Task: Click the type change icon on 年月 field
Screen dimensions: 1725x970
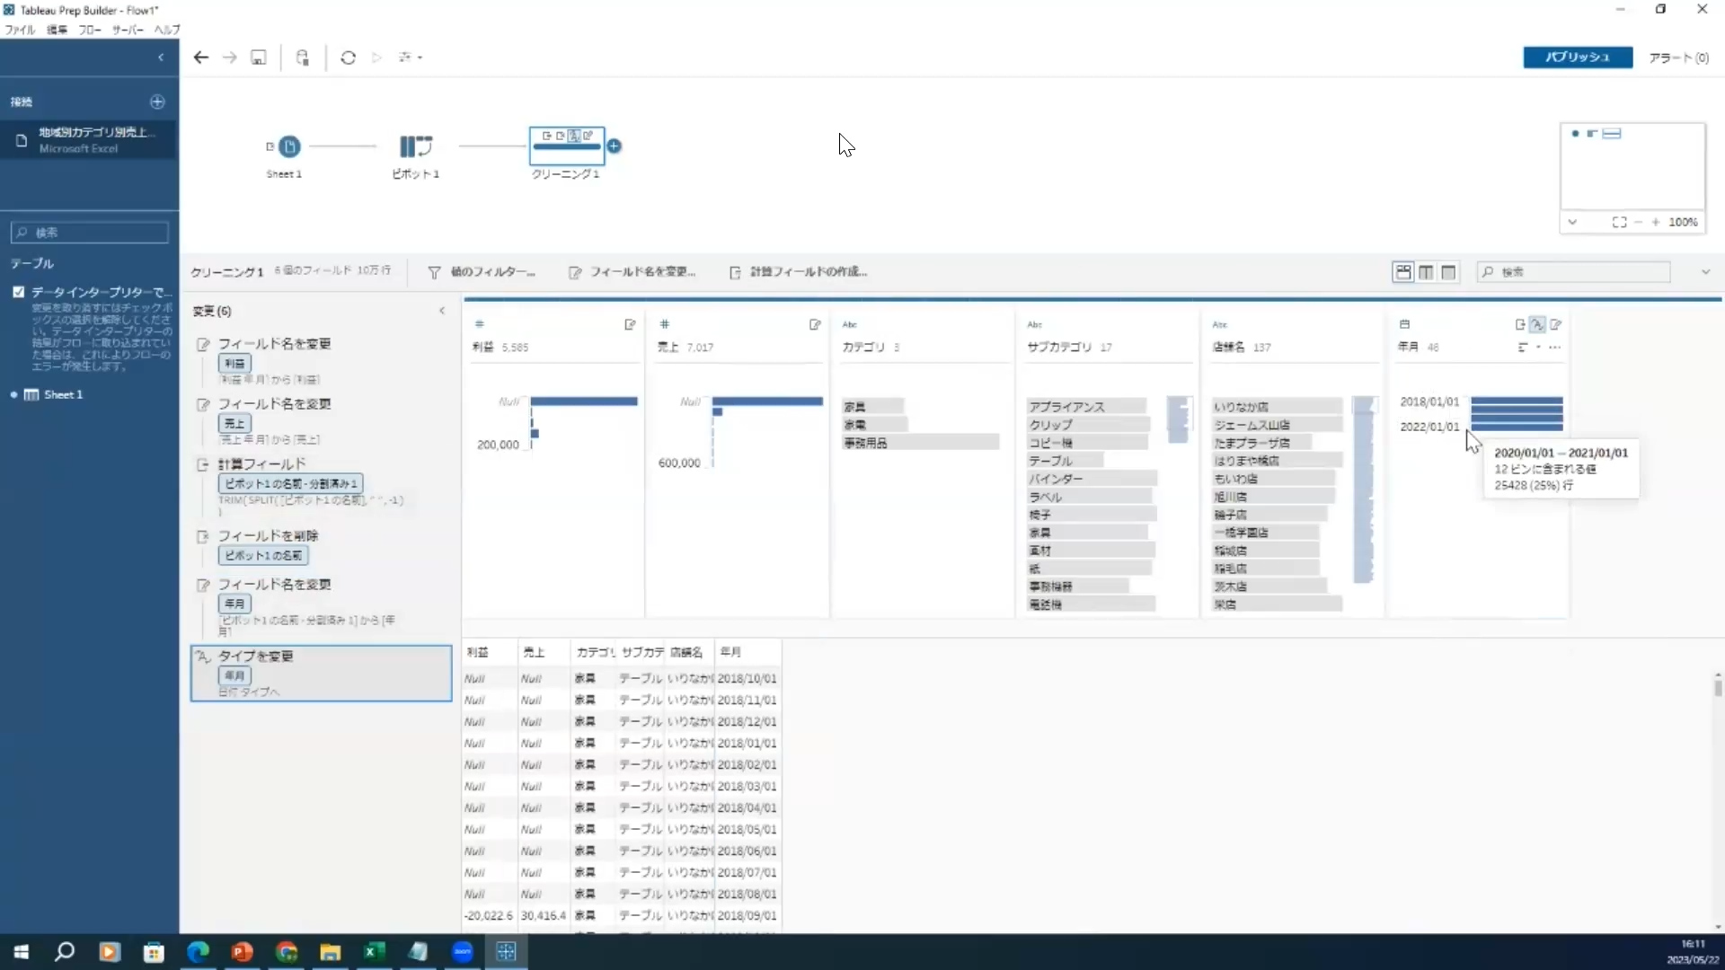Action: pyautogui.click(x=1537, y=324)
